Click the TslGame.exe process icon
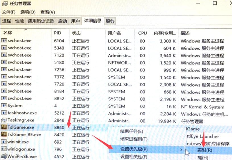Screen dimensions: 232x160 click(4, 127)
